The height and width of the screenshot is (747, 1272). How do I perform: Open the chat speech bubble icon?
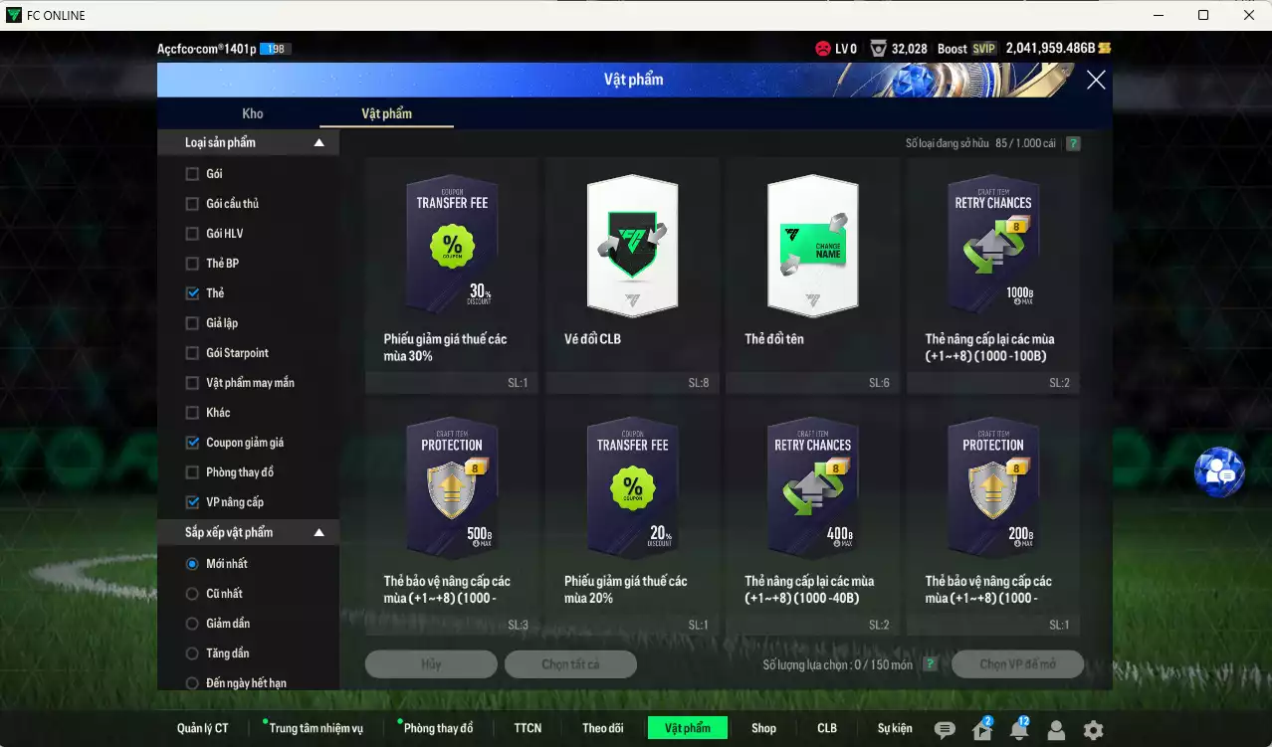[x=945, y=730]
